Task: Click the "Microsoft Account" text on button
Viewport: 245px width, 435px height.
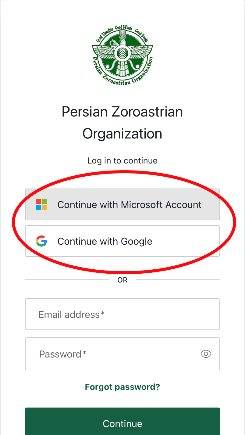Action: [161, 204]
